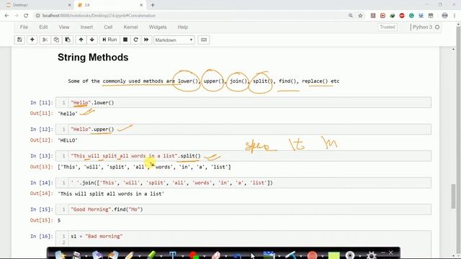Open the Cell menu
Image resolution: width=461 pixels, height=259 pixels.
[108, 27]
